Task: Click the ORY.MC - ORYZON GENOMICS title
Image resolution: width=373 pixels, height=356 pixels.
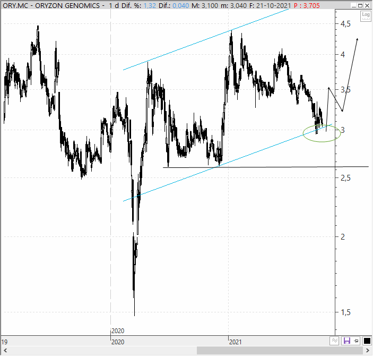Action: [x=51, y=5]
